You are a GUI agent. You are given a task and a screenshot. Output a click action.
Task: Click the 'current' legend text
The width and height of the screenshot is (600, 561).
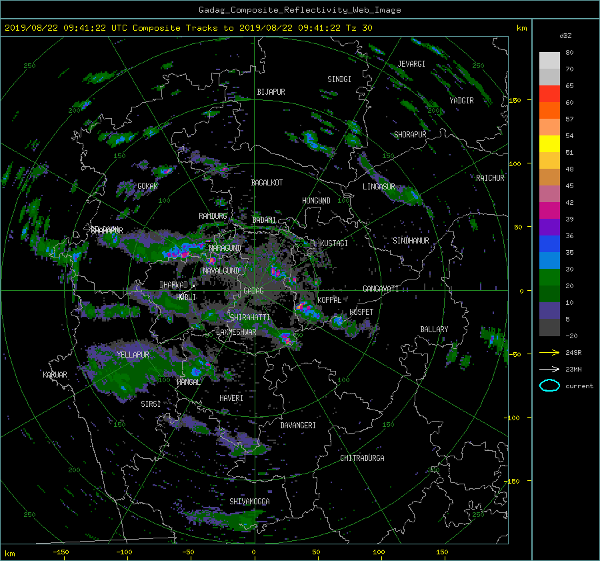click(579, 386)
